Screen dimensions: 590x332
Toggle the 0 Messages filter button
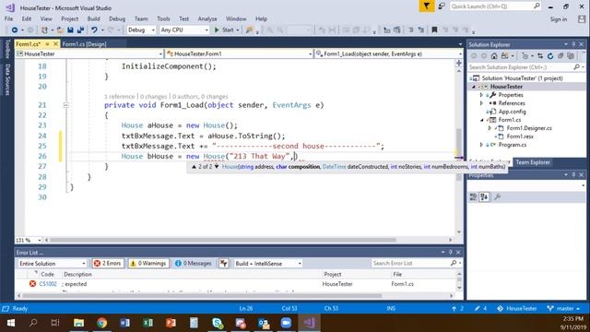(x=194, y=264)
